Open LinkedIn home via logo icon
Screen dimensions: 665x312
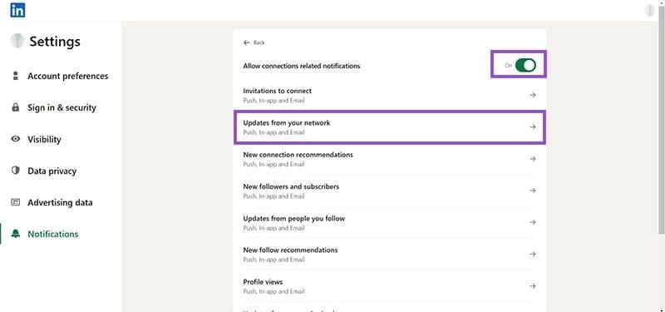click(17, 10)
